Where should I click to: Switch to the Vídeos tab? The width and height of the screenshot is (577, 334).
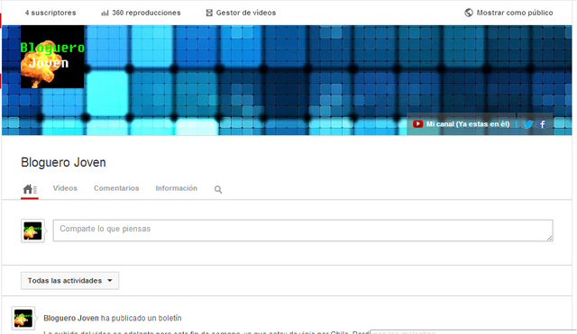click(x=65, y=188)
